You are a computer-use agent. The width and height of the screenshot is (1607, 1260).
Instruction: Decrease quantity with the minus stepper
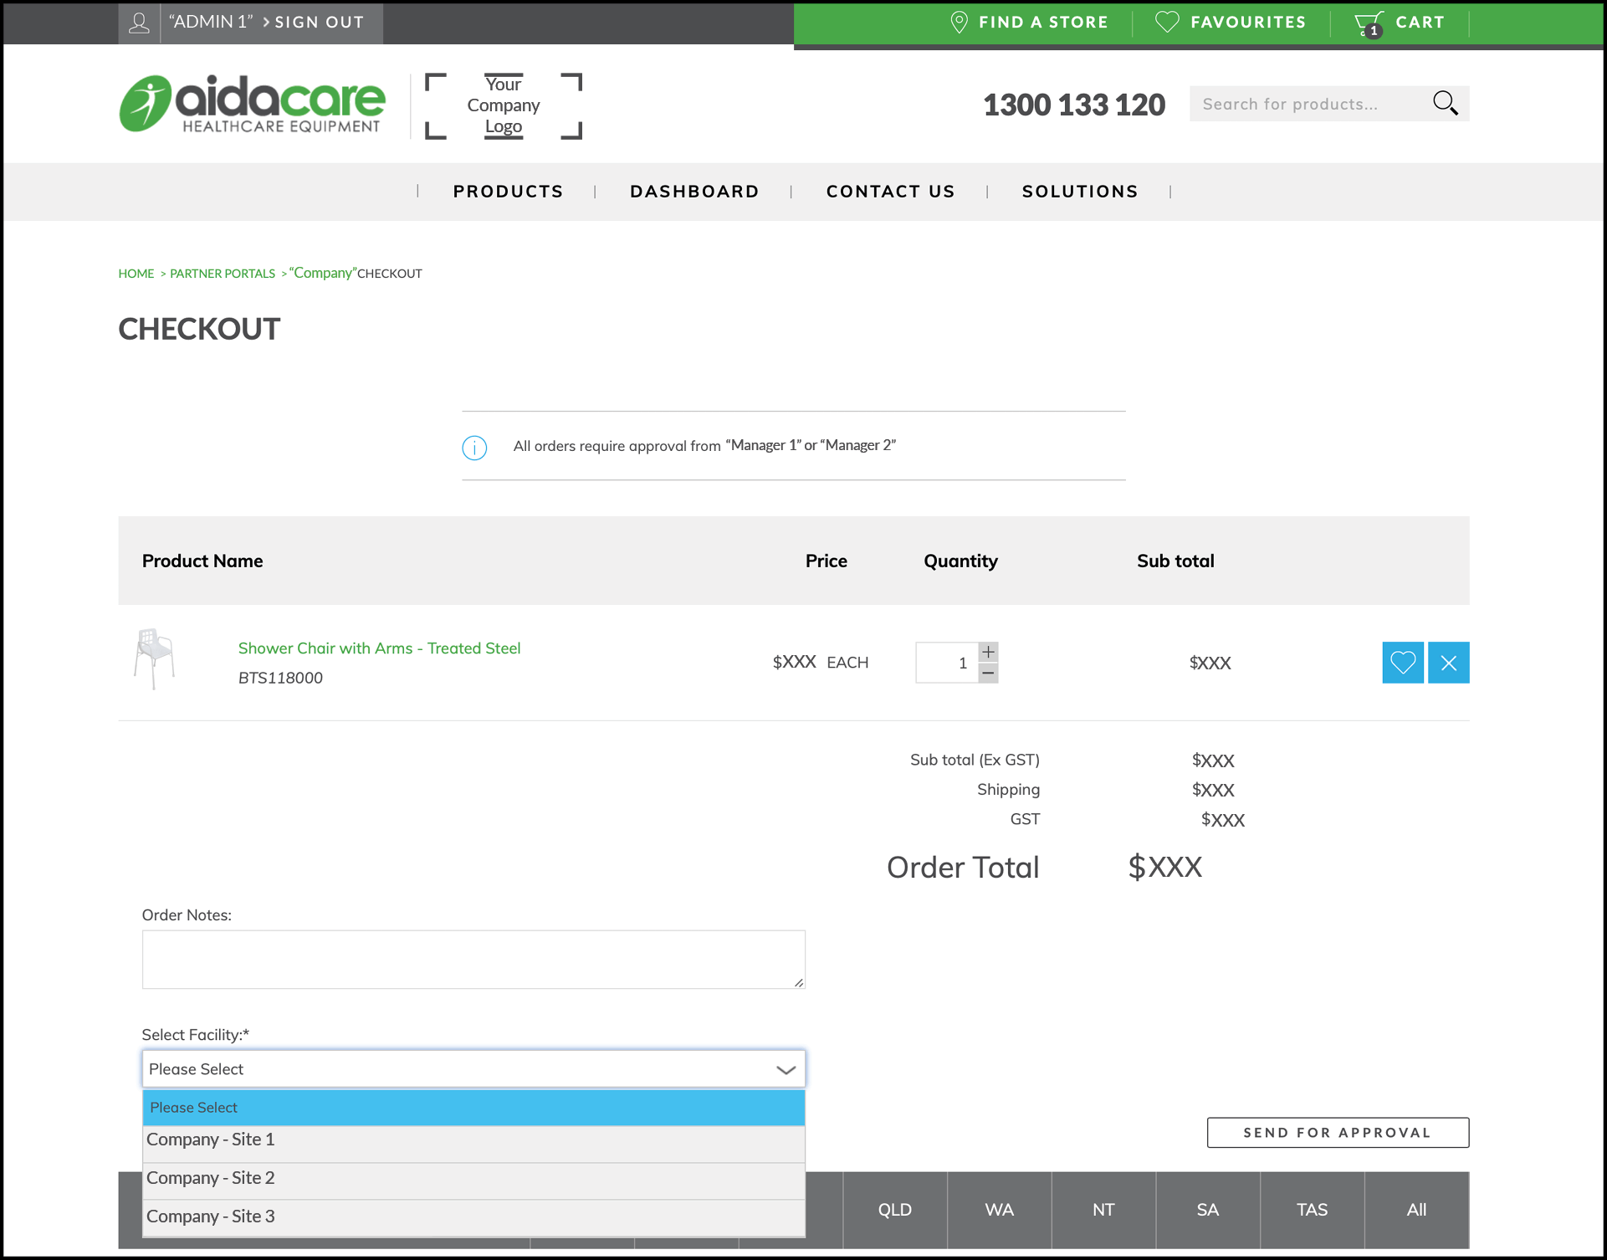[x=988, y=672]
